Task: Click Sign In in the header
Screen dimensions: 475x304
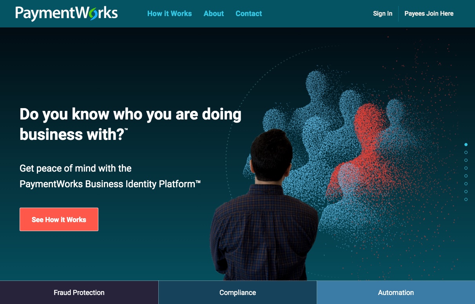Action: click(x=383, y=13)
